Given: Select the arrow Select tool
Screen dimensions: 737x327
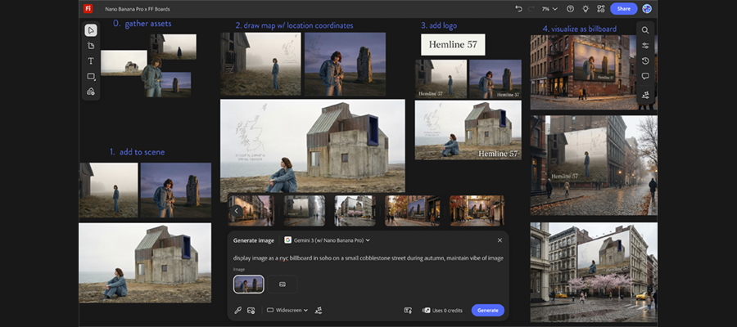Looking at the screenshot, I should [91, 30].
